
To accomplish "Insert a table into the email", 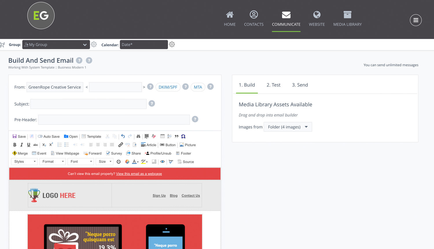I will pos(162,136).
